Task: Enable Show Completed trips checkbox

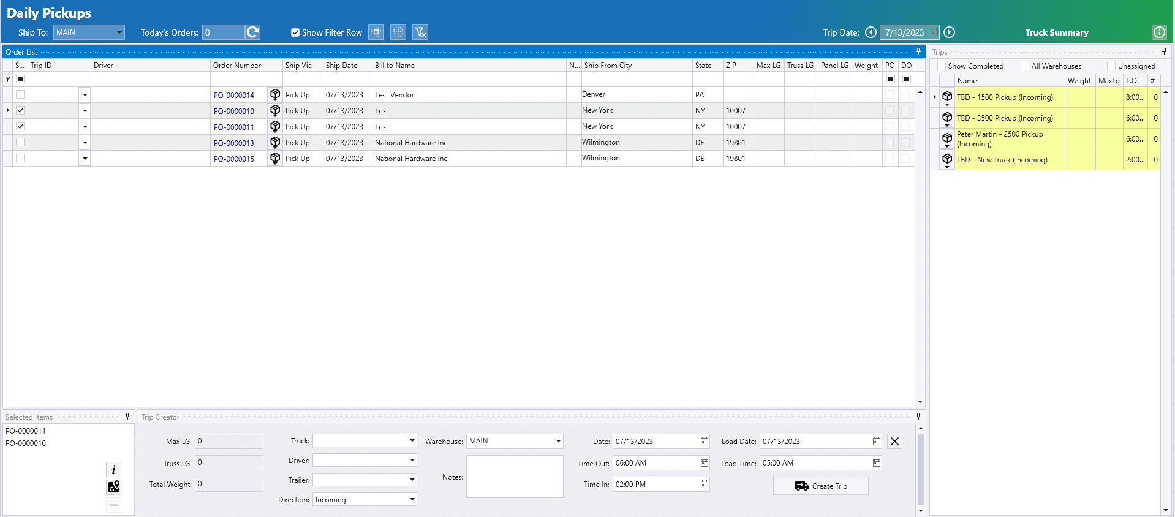Action: click(x=942, y=66)
